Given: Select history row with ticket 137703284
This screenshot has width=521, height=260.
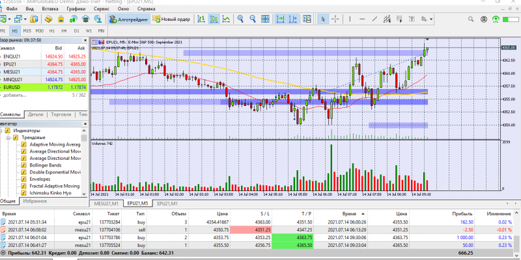Looking at the screenshot, I should [x=257, y=222].
